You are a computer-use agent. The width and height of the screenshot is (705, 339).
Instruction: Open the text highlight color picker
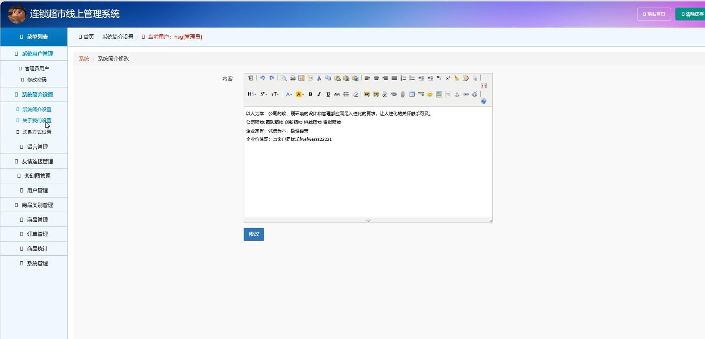[300, 94]
